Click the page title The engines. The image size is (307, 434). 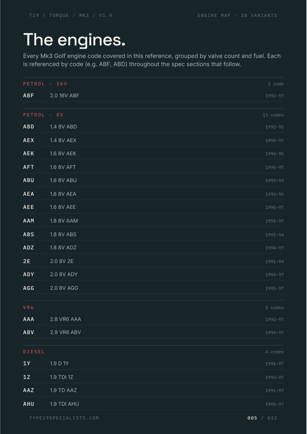(74, 40)
